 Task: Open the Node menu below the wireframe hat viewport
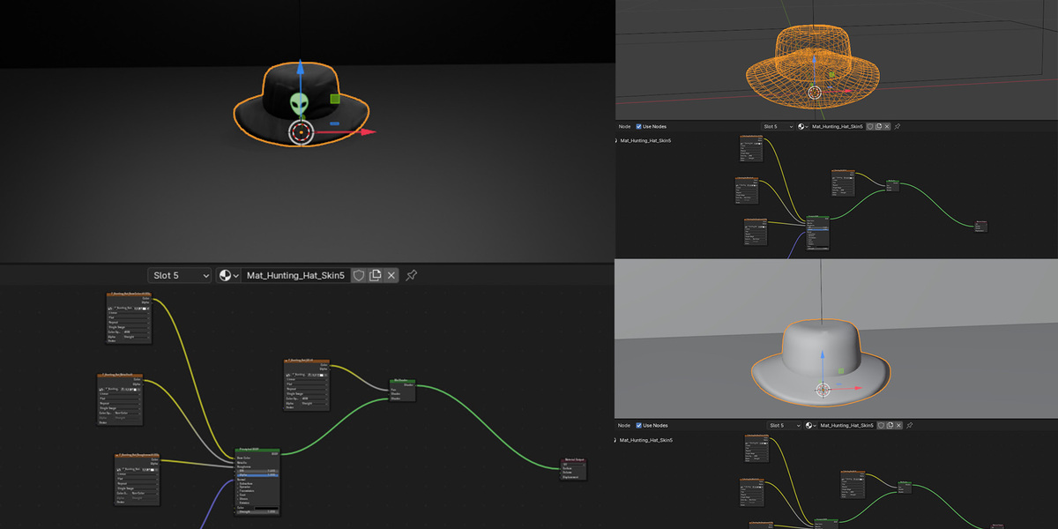tap(625, 127)
